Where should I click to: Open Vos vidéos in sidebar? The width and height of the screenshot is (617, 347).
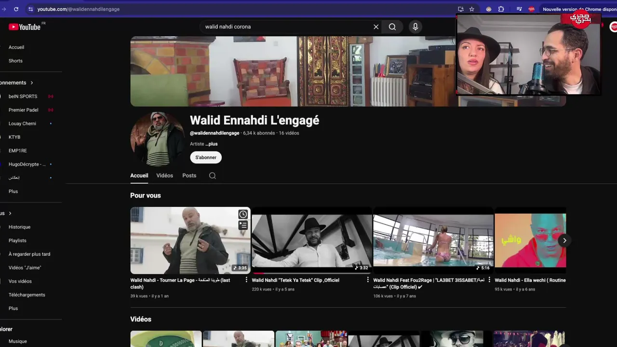[x=20, y=281]
